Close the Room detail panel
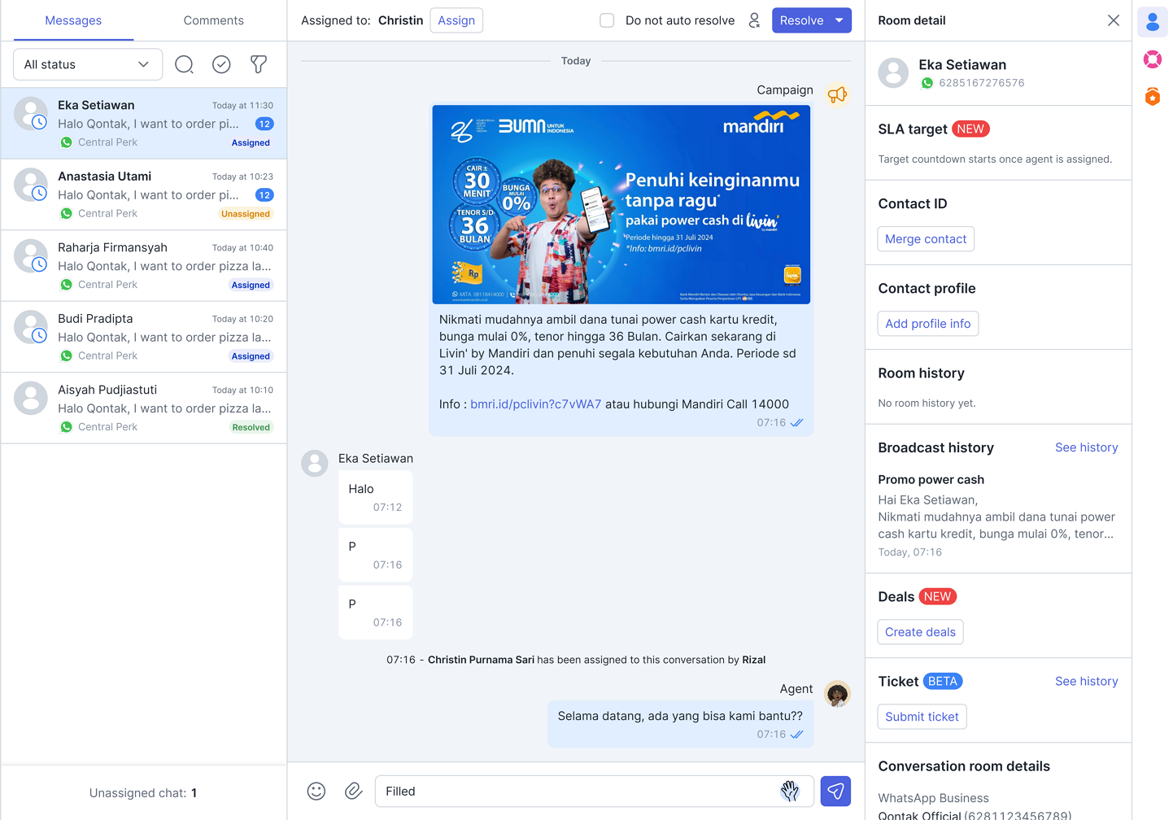Image resolution: width=1173 pixels, height=820 pixels. pyautogui.click(x=1114, y=20)
